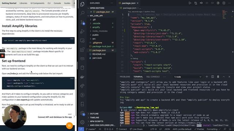The image size is (234, 131).
Task: Open the Live Share view icon
Action: [82, 86]
